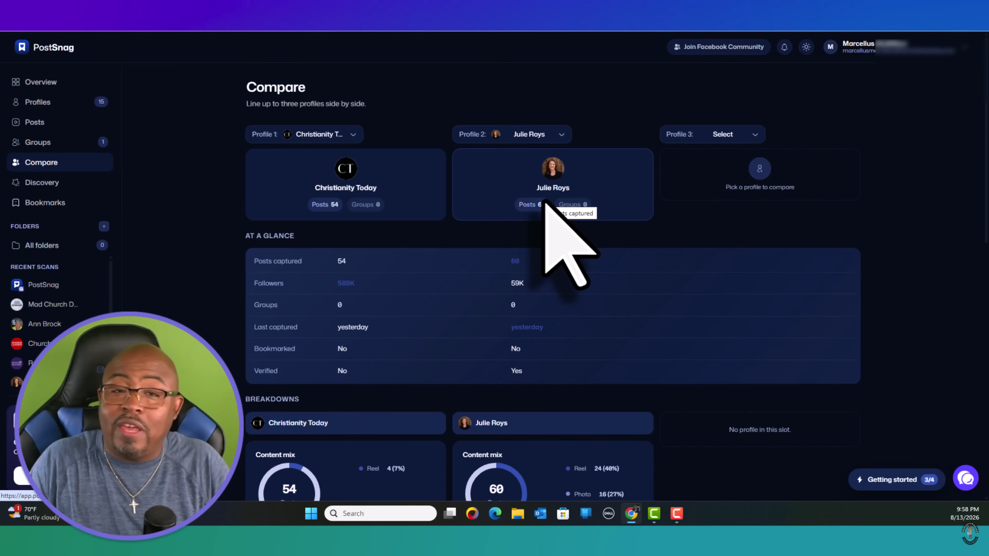
Task: Open the Getting started 3/4 checklist
Action: [x=897, y=480]
